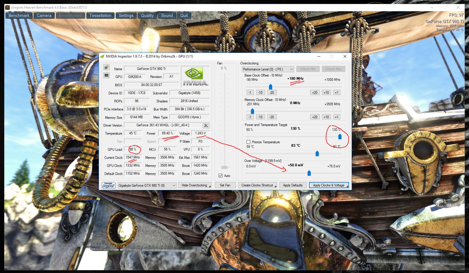Image resolution: width=469 pixels, height=273 pixels.
Task: Click Base Clock Offset -20 button
Action: 272,92
